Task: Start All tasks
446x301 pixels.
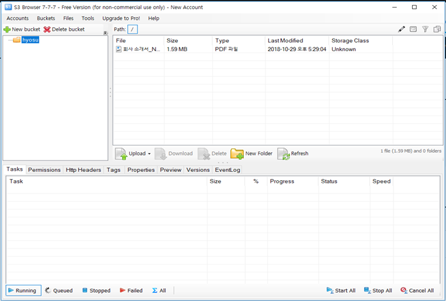Action: click(340, 290)
